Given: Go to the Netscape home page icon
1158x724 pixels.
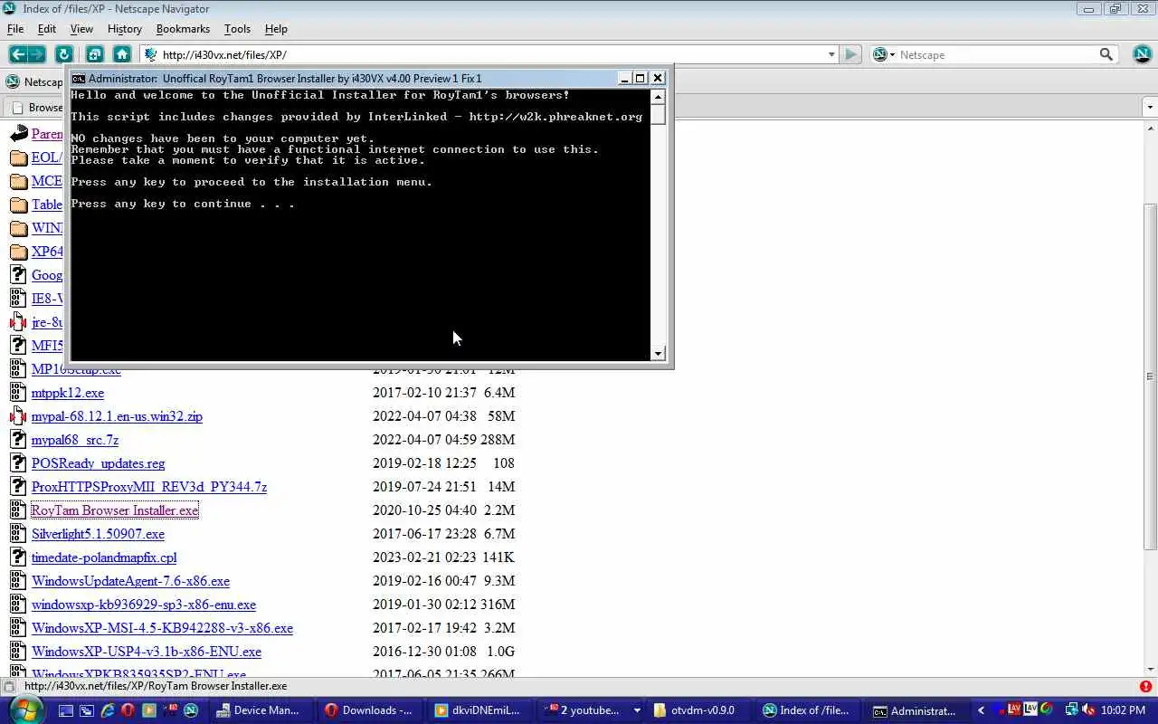Looking at the screenshot, I should coord(122,54).
